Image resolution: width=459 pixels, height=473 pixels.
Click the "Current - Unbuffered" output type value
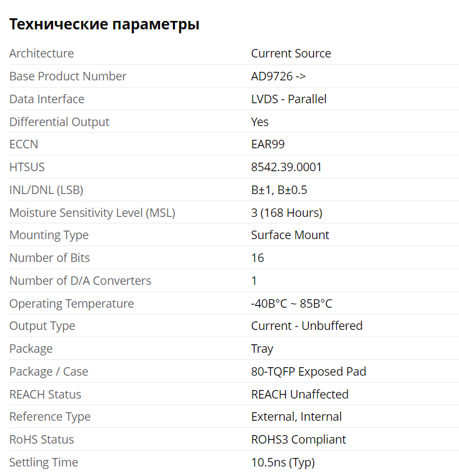(x=306, y=326)
